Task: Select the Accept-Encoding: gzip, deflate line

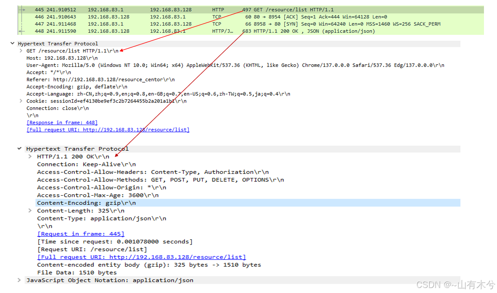Action: point(77,87)
